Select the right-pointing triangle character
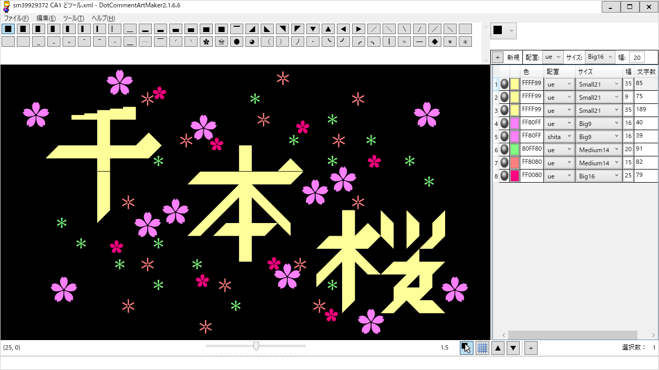 pos(359,29)
